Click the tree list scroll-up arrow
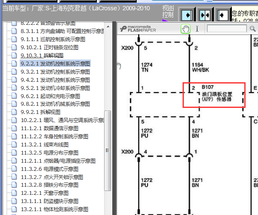Screen dimensions: 258x215 tap(108, 27)
